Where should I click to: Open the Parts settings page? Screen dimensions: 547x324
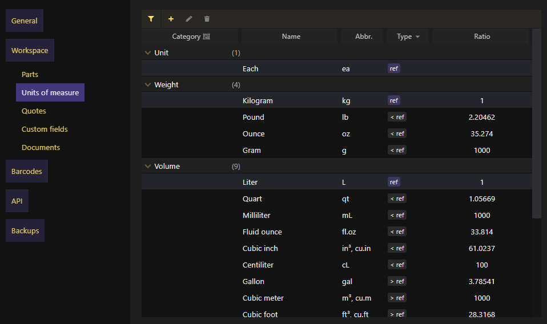coord(30,74)
